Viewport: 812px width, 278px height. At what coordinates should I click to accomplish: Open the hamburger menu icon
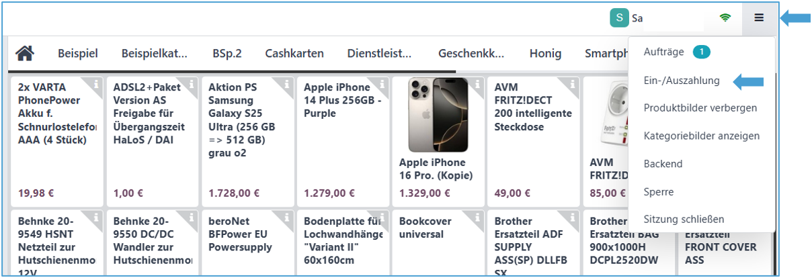point(759,18)
